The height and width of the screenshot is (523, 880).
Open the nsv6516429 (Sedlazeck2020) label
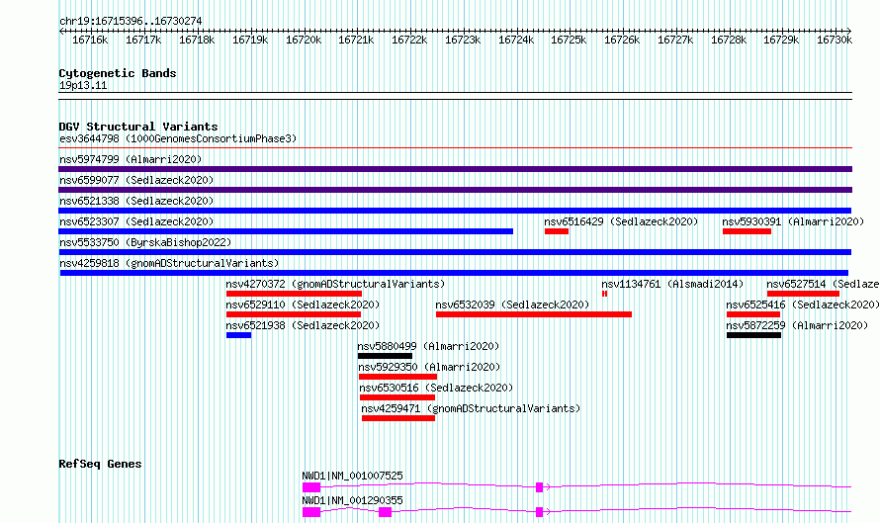[x=621, y=221]
